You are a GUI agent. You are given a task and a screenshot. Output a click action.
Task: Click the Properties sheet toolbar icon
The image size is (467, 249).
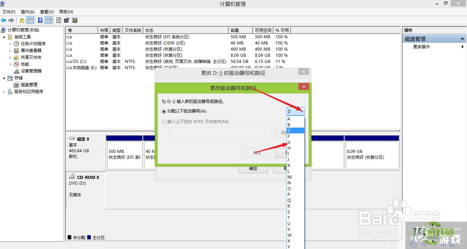coord(67,20)
